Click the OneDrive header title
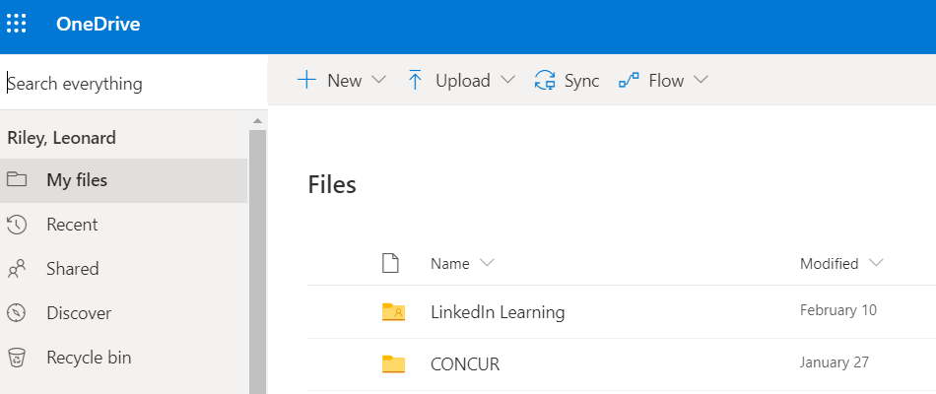The width and height of the screenshot is (936, 394). tap(98, 24)
